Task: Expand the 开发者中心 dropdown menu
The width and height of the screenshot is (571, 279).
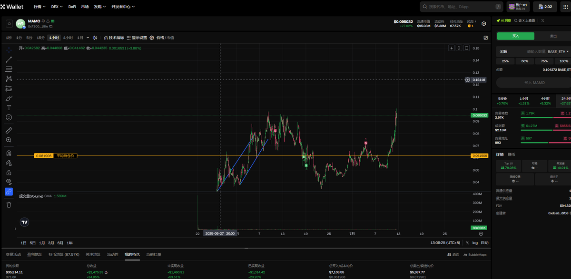Action: [x=123, y=7]
